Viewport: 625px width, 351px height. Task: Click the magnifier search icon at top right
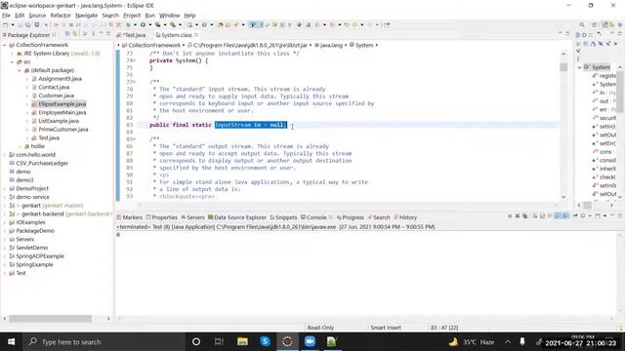pos(582,24)
